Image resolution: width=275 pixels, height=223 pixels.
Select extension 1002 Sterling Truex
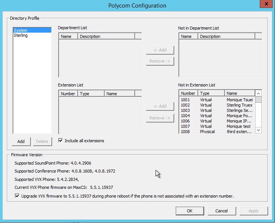click(x=217, y=105)
